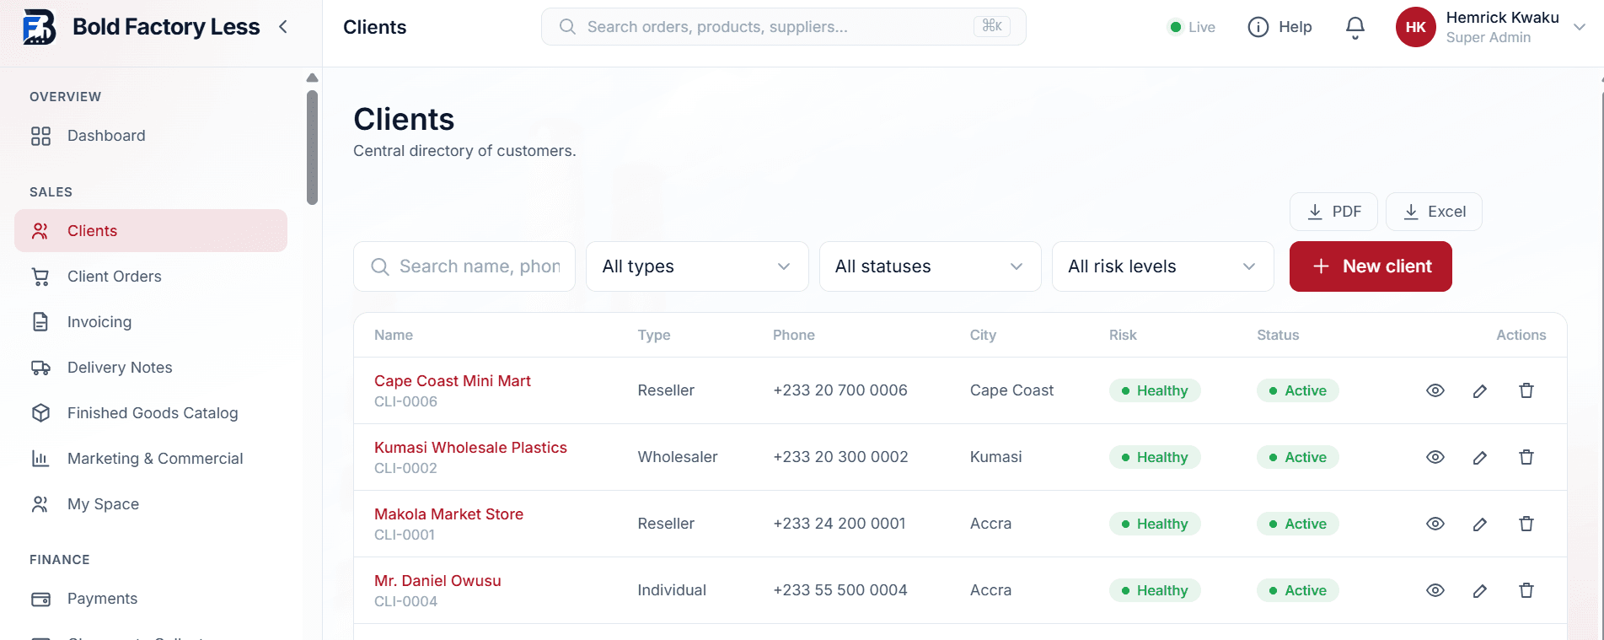Screen dimensions: 1604x640
Task: Export the clients list to Excel
Action: (x=1434, y=212)
